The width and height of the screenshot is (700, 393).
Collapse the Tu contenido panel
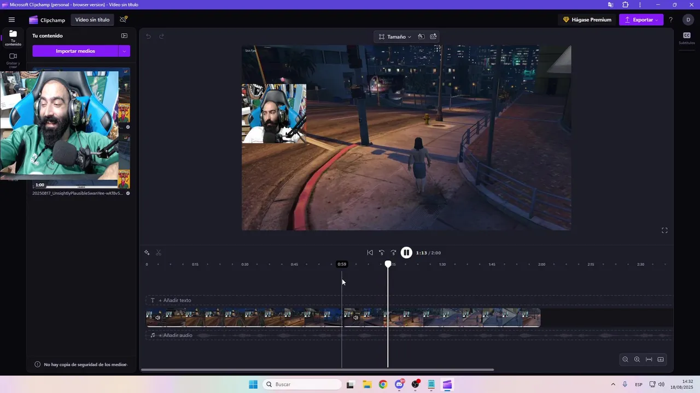(x=124, y=36)
